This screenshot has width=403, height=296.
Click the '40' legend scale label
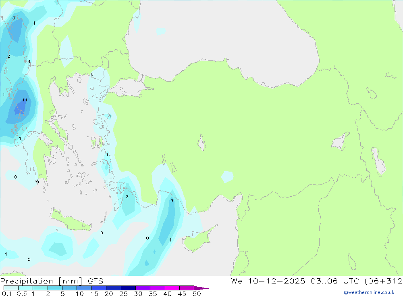click(168, 294)
